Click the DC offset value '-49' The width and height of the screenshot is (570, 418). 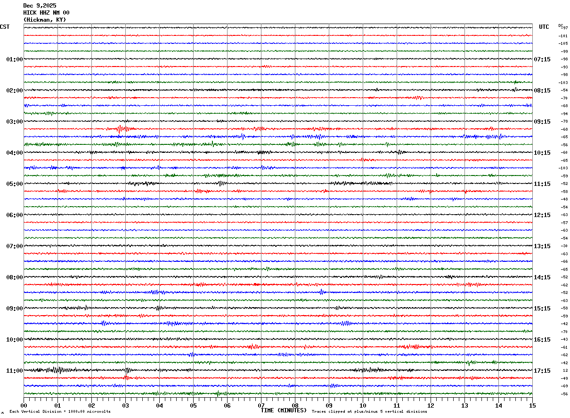click(564, 378)
